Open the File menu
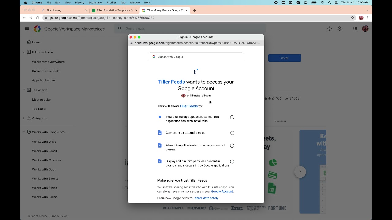Viewport: 392px width, 220px height. [49, 2]
